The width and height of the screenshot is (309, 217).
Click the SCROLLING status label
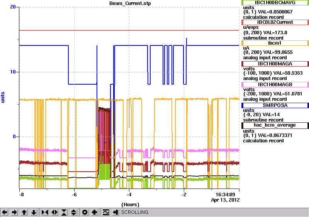[134, 212]
